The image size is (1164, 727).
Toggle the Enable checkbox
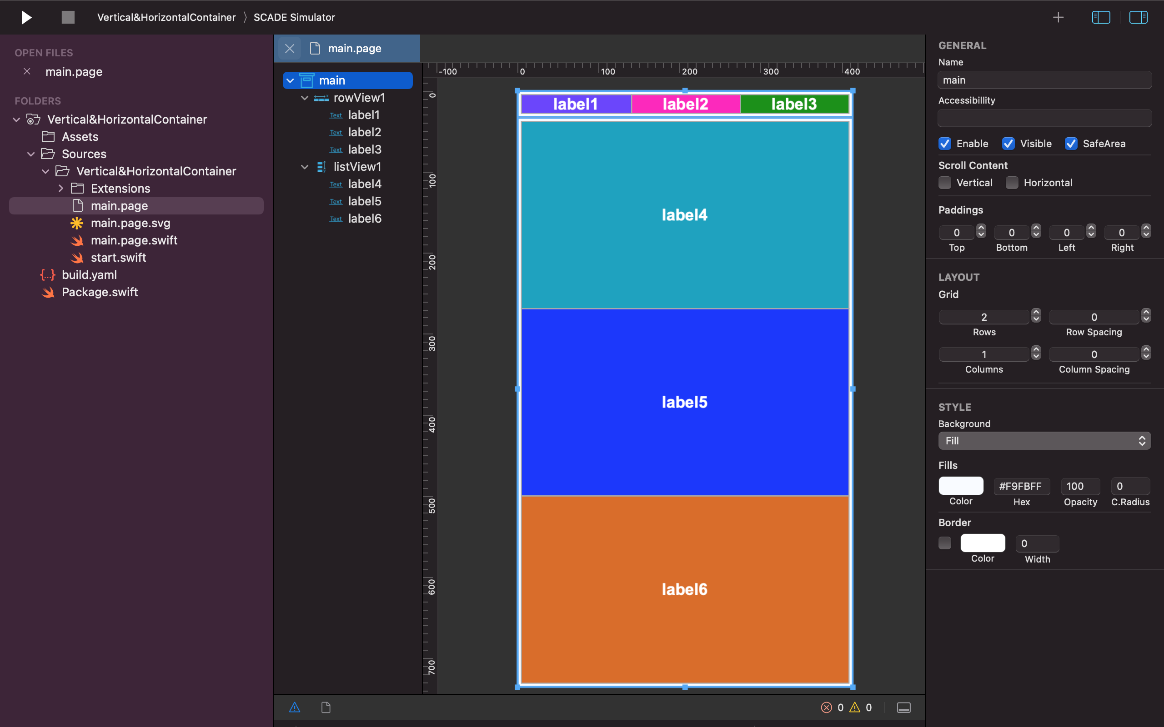tap(945, 144)
